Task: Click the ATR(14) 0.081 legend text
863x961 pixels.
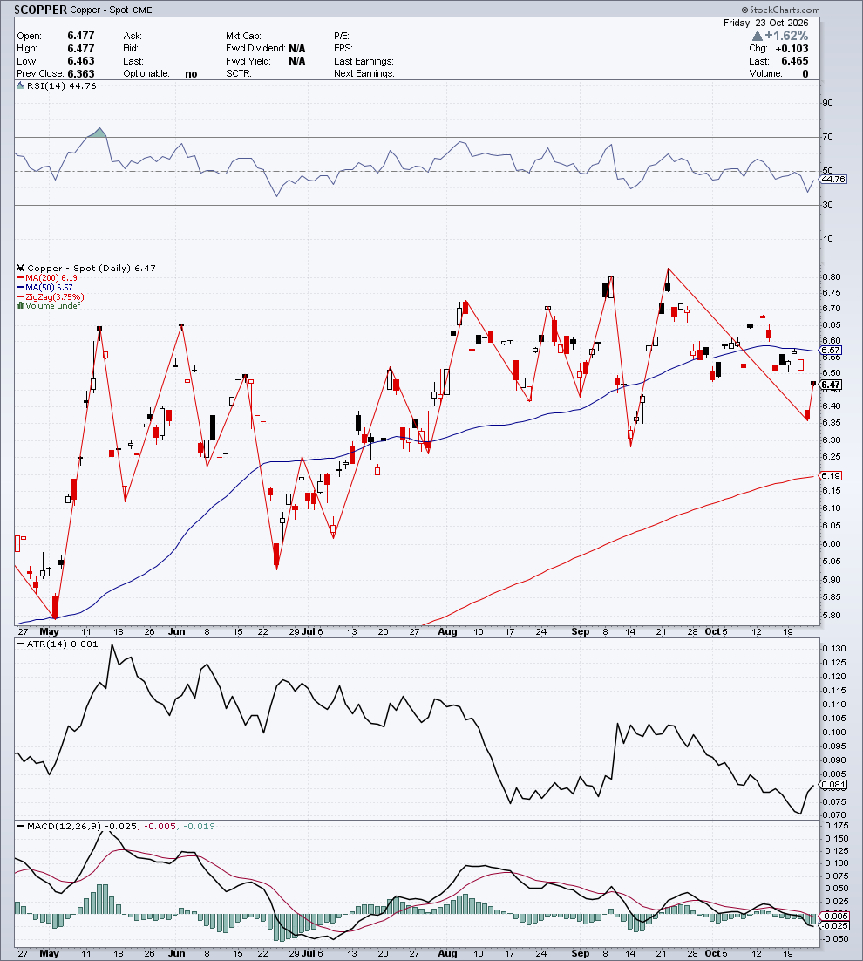Action: tap(62, 644)
